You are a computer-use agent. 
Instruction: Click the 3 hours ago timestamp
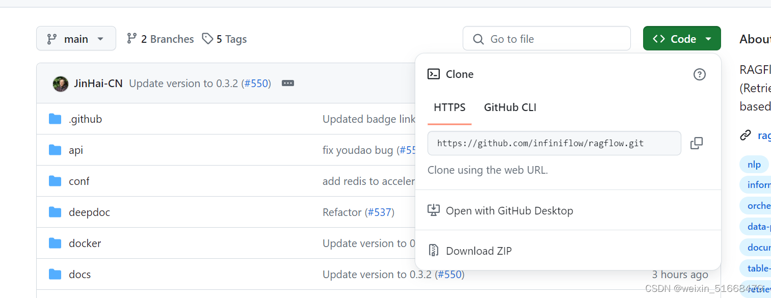pos(680,275)
